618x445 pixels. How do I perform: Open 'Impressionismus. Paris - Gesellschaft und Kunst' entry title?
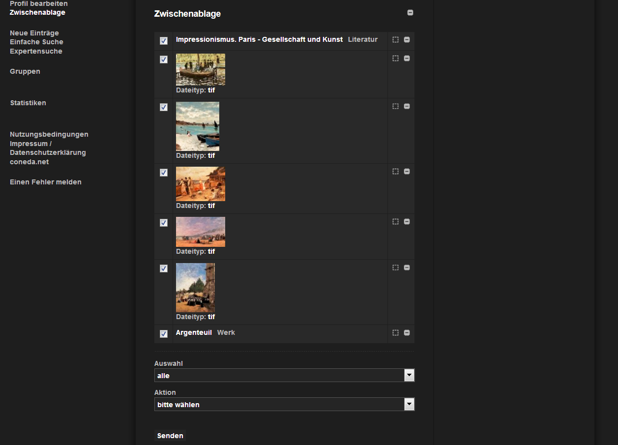(259, 39)
